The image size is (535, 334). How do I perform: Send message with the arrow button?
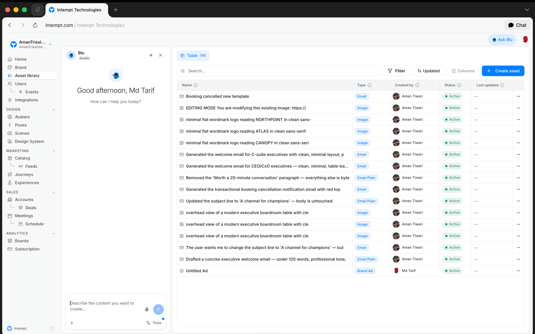158,309
